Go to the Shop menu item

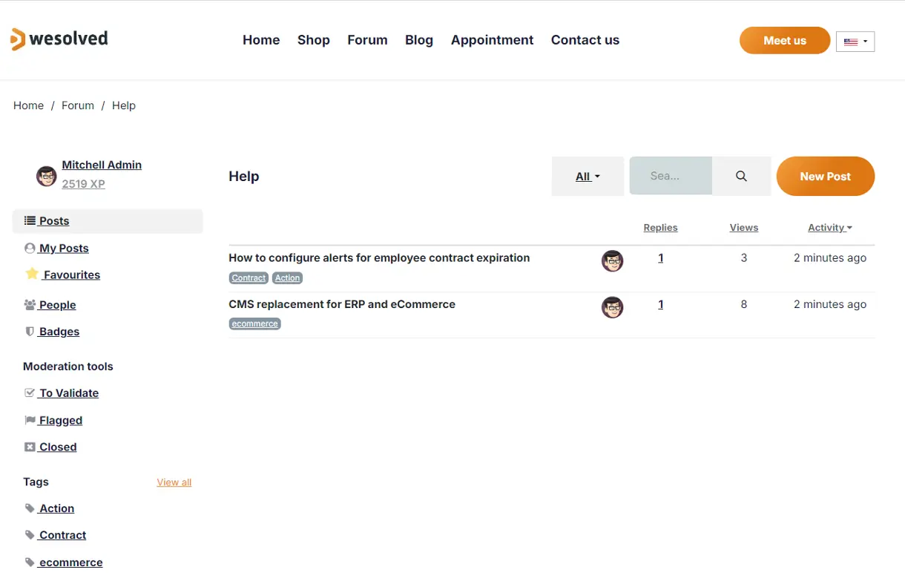coord(313,40)
